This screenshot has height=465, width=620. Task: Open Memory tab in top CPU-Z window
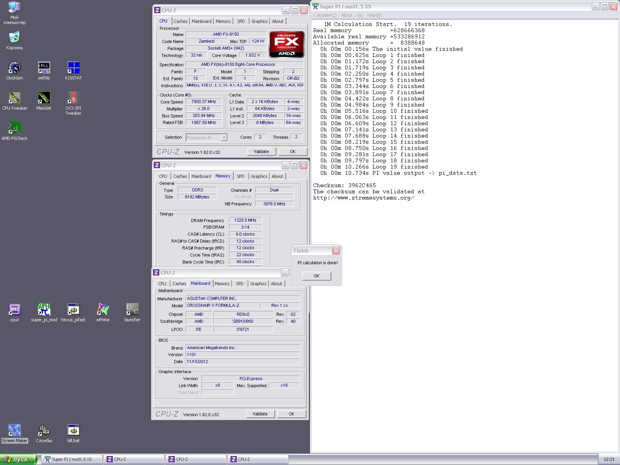click(x=223, y=21)
